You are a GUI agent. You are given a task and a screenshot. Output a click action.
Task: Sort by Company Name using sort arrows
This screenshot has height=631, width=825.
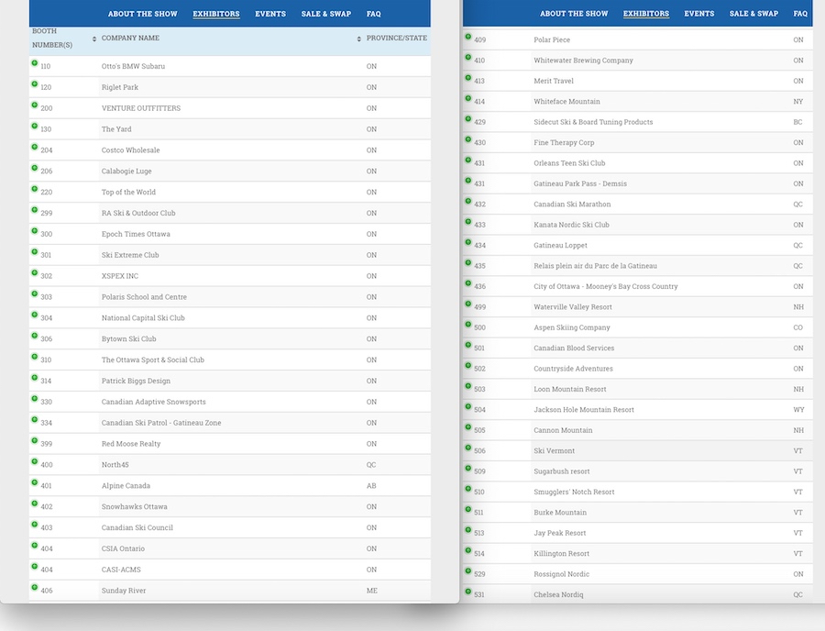point(358,39)
